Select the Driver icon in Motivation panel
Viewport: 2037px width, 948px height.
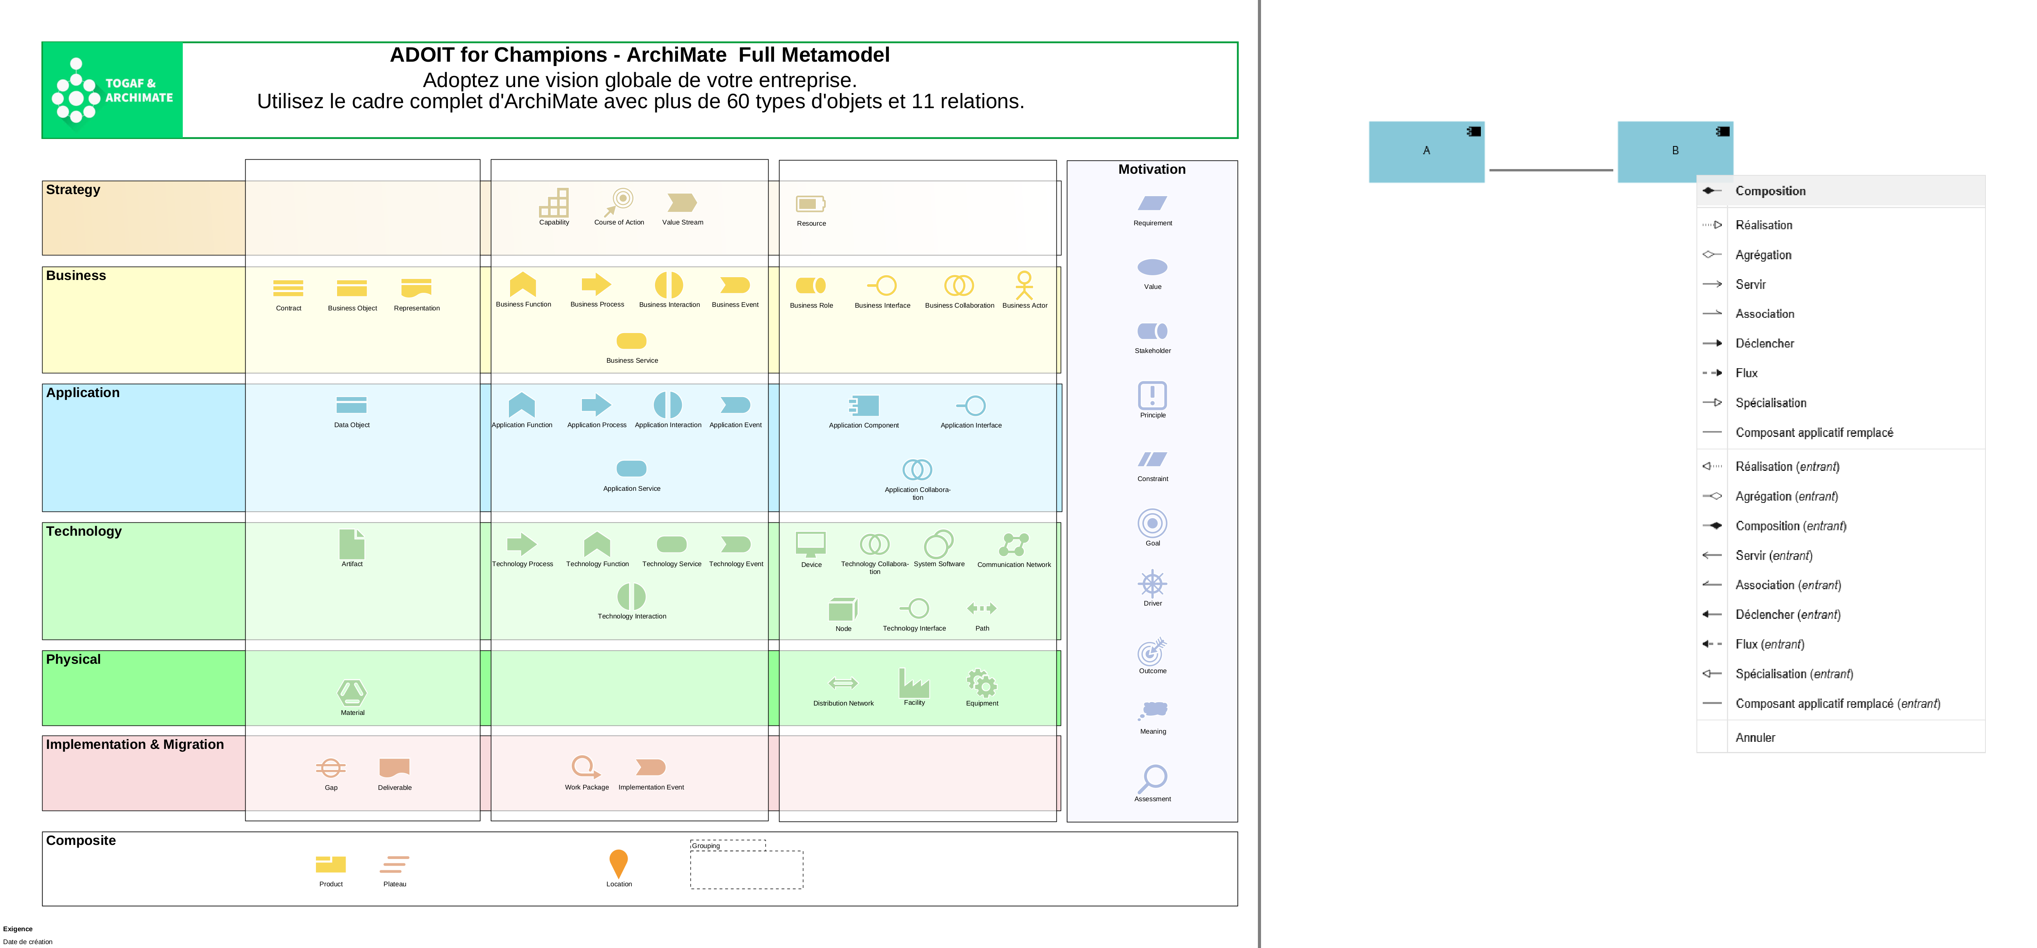[x=1152, y=583]
